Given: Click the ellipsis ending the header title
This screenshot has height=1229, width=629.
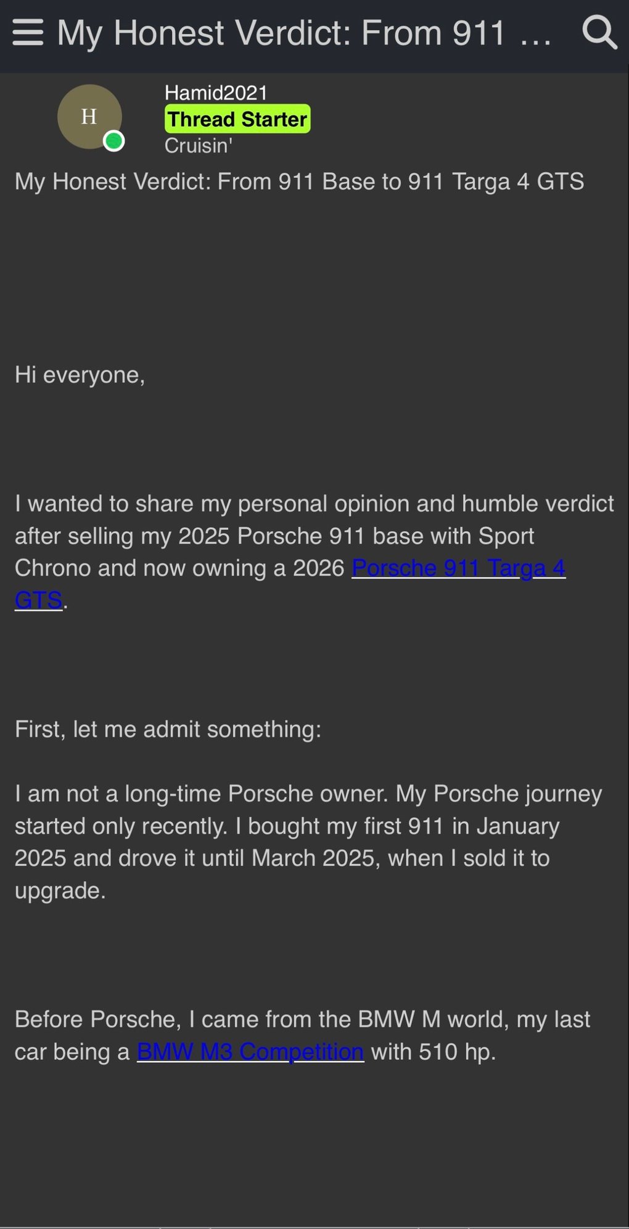Looking at the screenshot, I should coord(535,36).
